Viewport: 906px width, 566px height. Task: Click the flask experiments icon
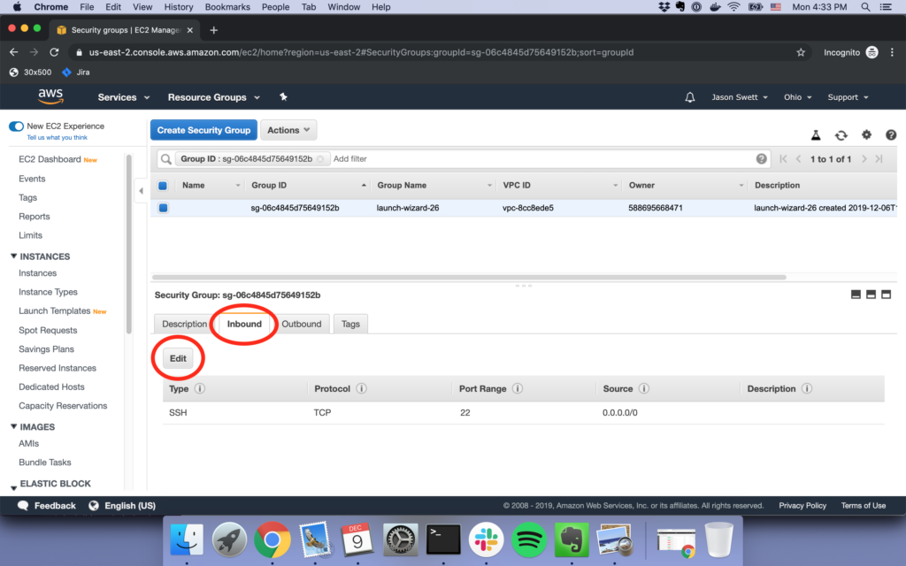click(816, 135)
